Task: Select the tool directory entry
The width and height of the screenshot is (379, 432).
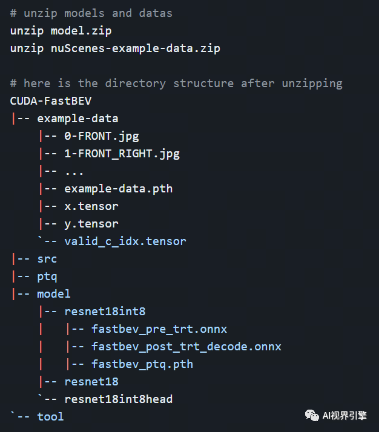Action: pyautogui.click(x=50, y=417)
